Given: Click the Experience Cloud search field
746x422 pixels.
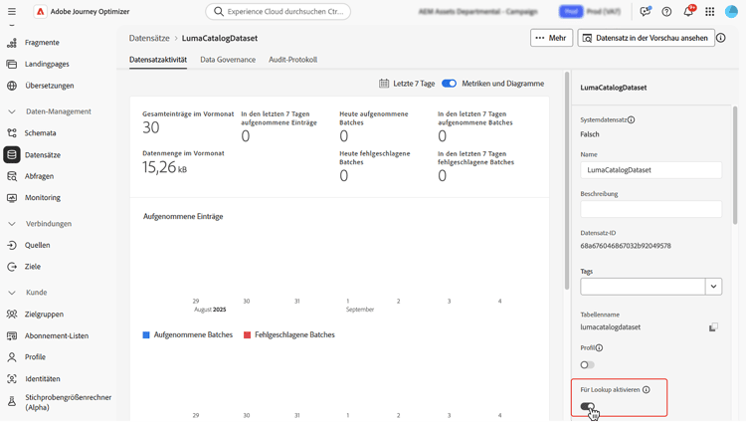Looking at the screenshot, I should [x=278, y=11].
